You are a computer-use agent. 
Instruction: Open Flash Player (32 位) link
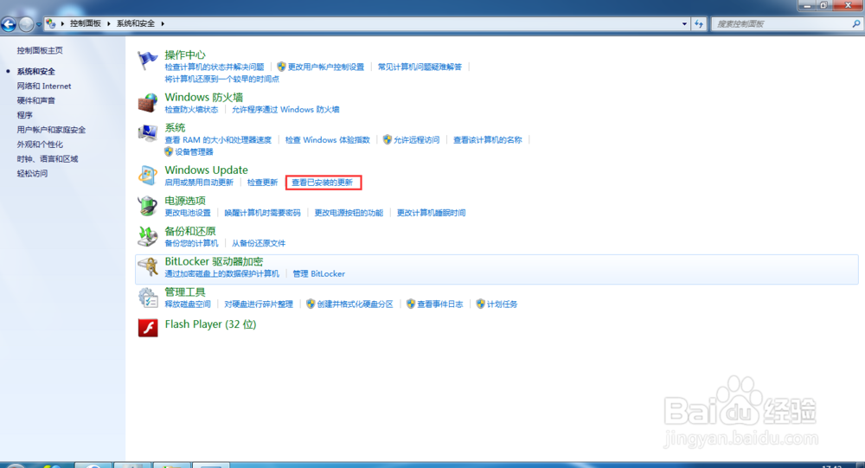click(210, 324)
